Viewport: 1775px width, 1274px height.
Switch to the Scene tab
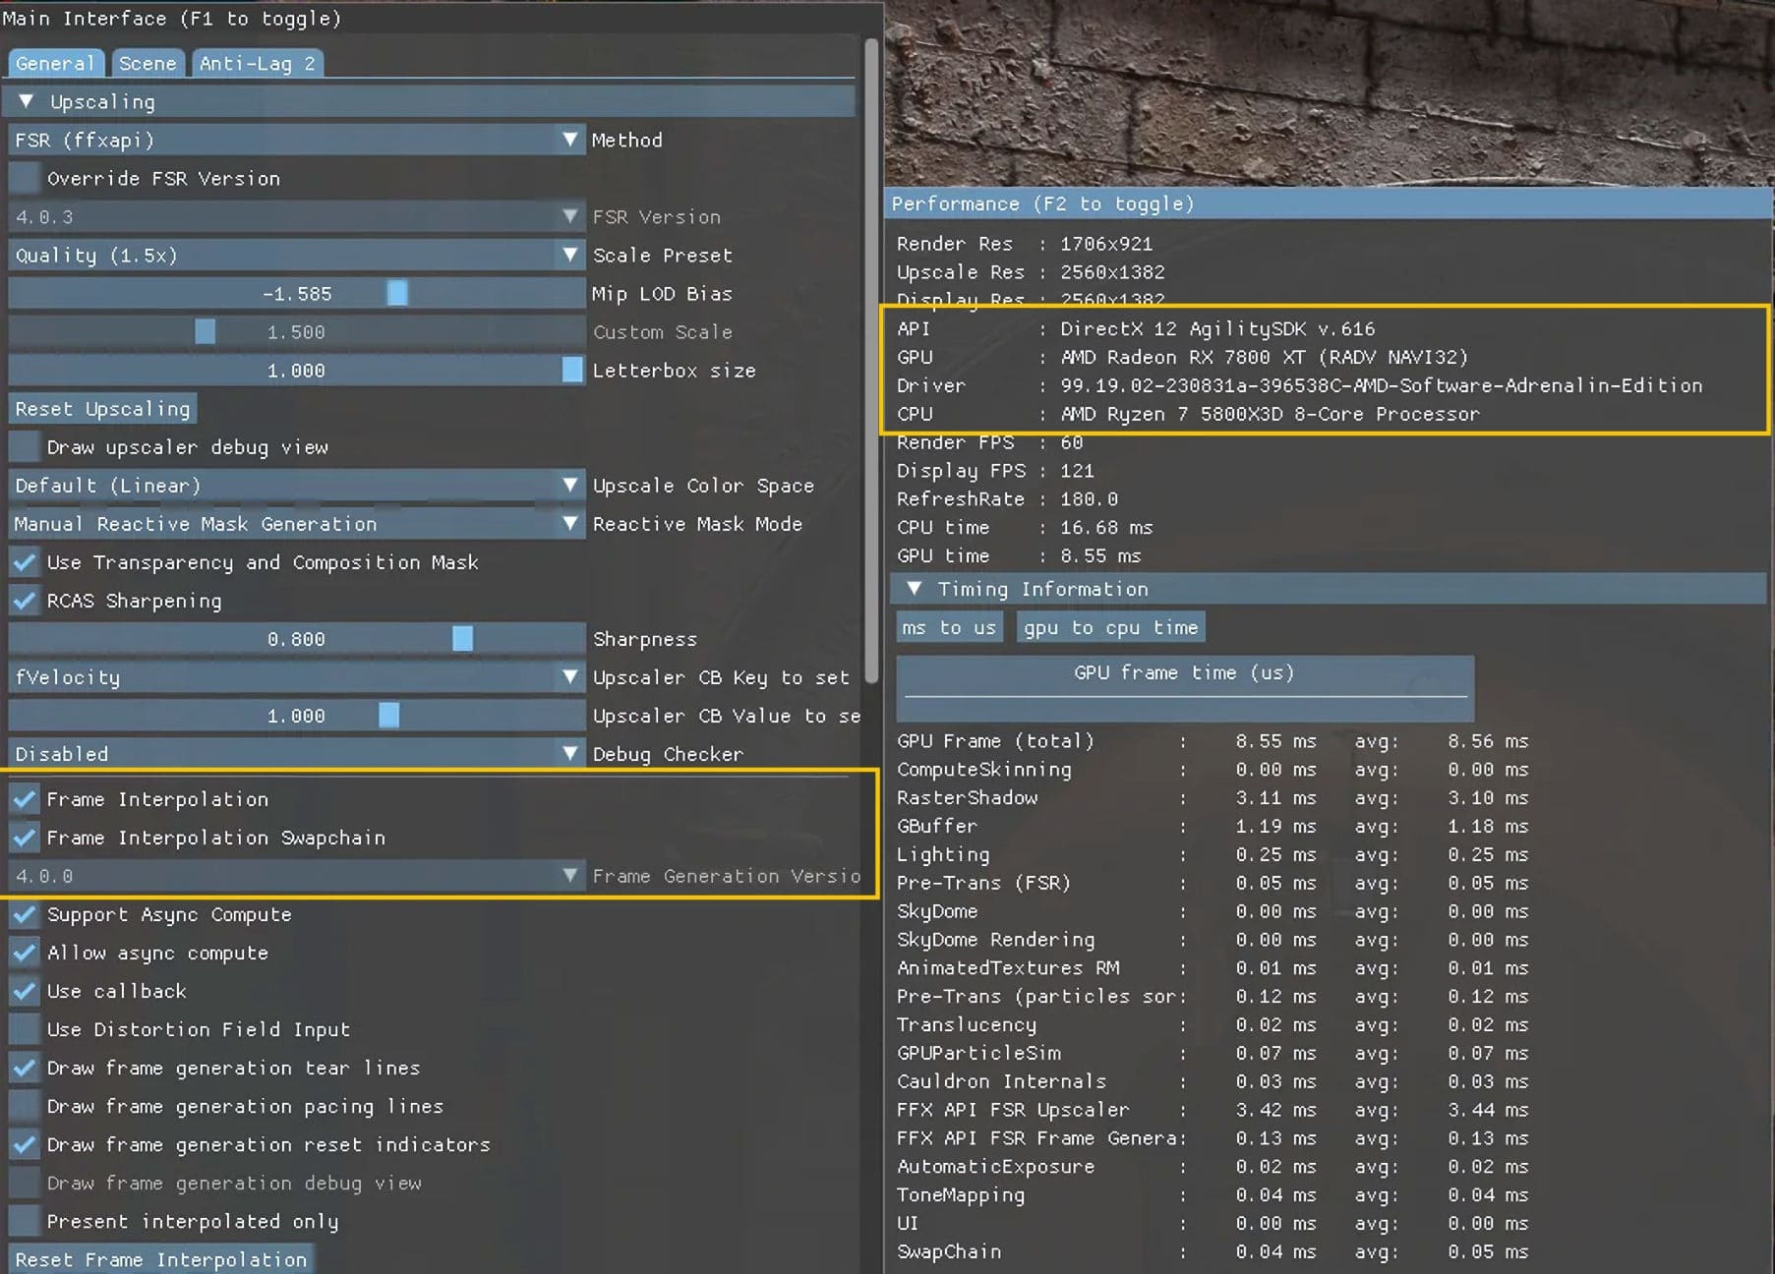coord(148,64)
